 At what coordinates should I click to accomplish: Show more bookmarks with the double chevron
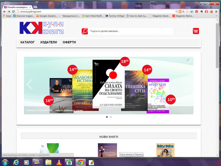click(x=216, y=16)
